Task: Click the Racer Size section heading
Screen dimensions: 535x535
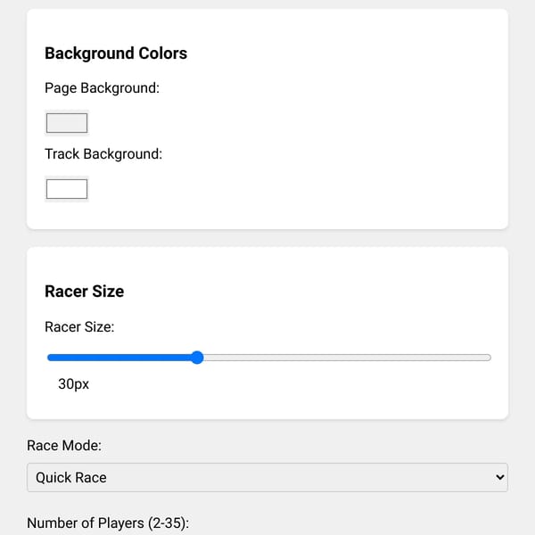Action: click(85, 292)
